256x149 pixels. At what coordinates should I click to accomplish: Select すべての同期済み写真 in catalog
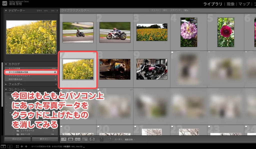coord(30,72)
